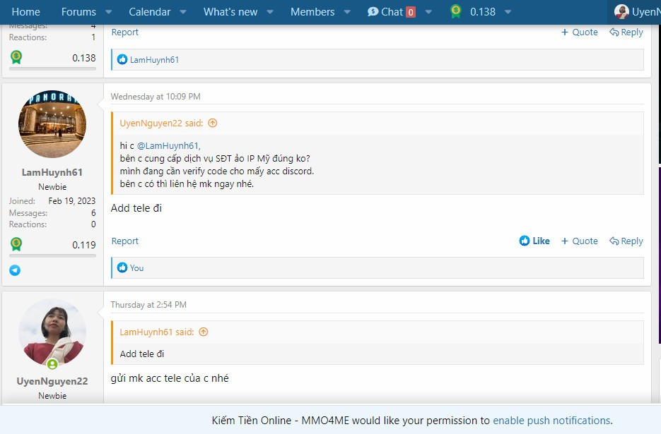
Task: Reply to LamHuynh61's post
Action: [626, 241]
